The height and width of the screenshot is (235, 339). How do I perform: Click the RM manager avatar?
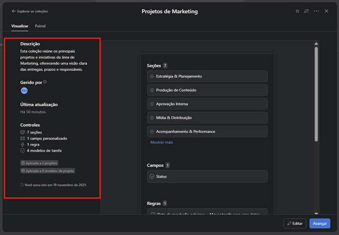tap(24, 91)
